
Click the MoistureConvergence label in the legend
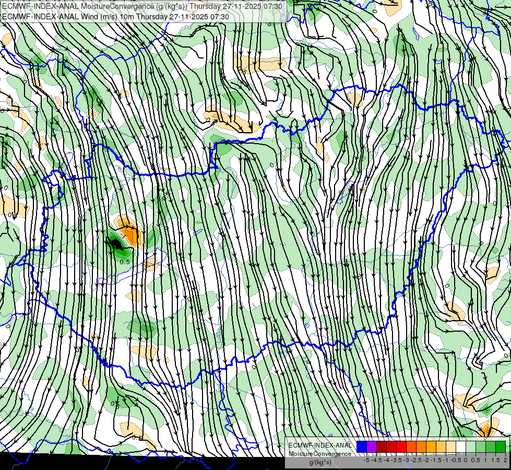click(x=320, y=454)
